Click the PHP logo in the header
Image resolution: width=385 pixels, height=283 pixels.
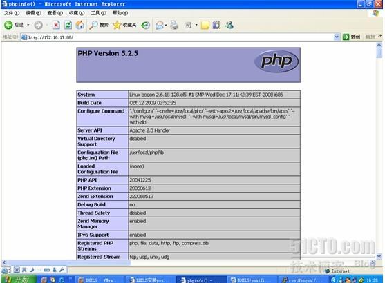pos(276,61)
